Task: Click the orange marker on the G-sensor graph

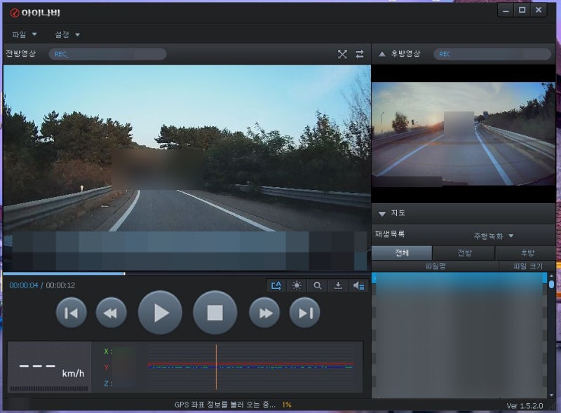Action: (x=216, y=367)
